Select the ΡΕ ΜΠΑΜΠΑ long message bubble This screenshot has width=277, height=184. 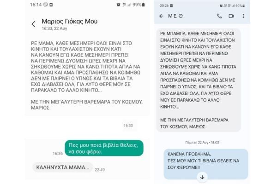[199, 80]
